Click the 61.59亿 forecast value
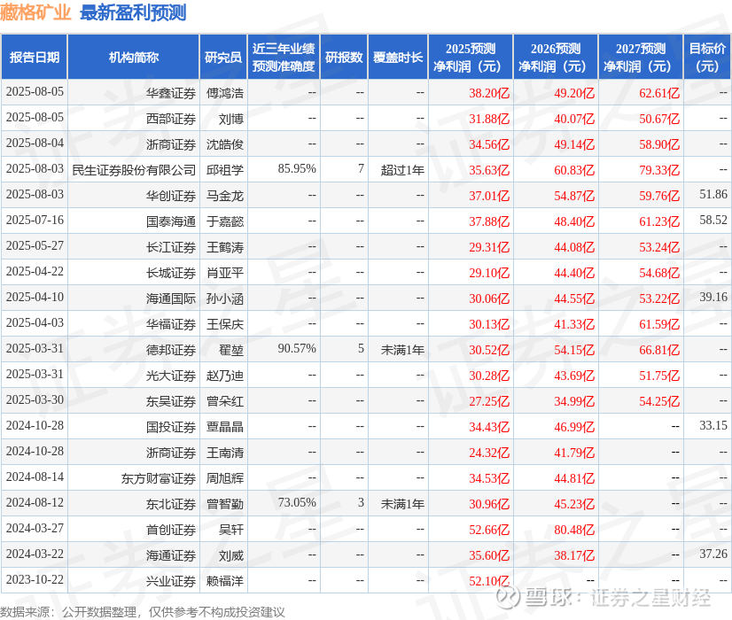The image size is (732, 620). (x=659, y=324)
